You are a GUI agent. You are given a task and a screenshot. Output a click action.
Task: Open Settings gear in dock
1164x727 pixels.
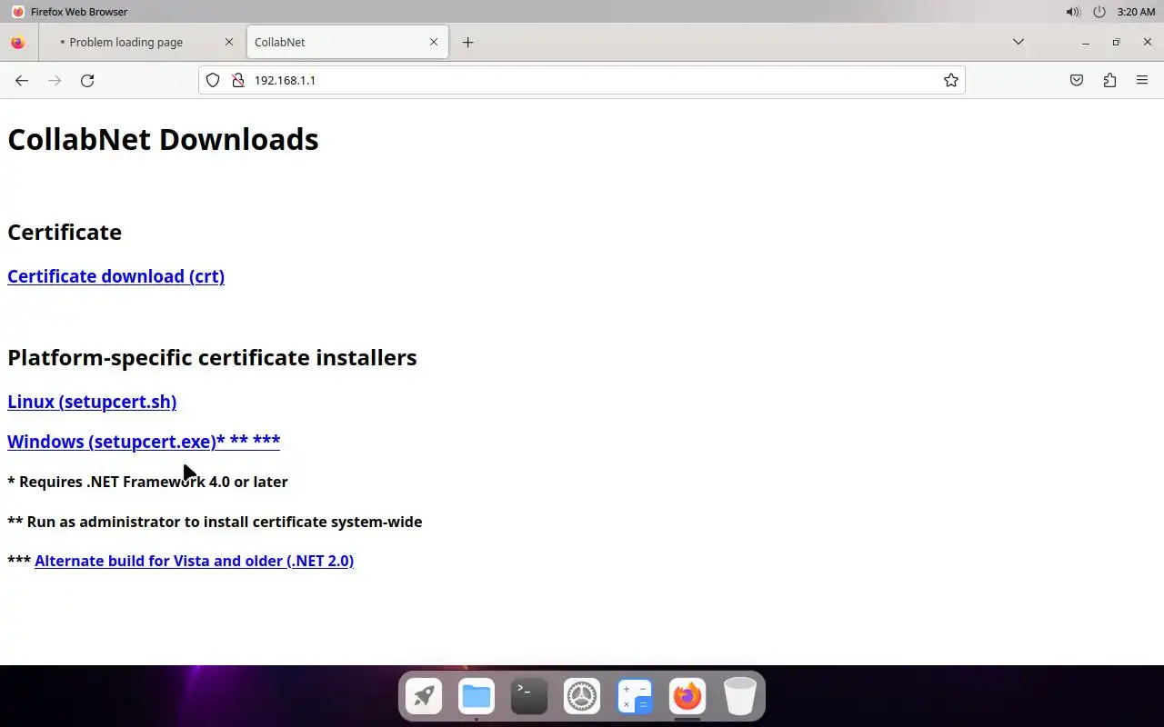point(582,697)
